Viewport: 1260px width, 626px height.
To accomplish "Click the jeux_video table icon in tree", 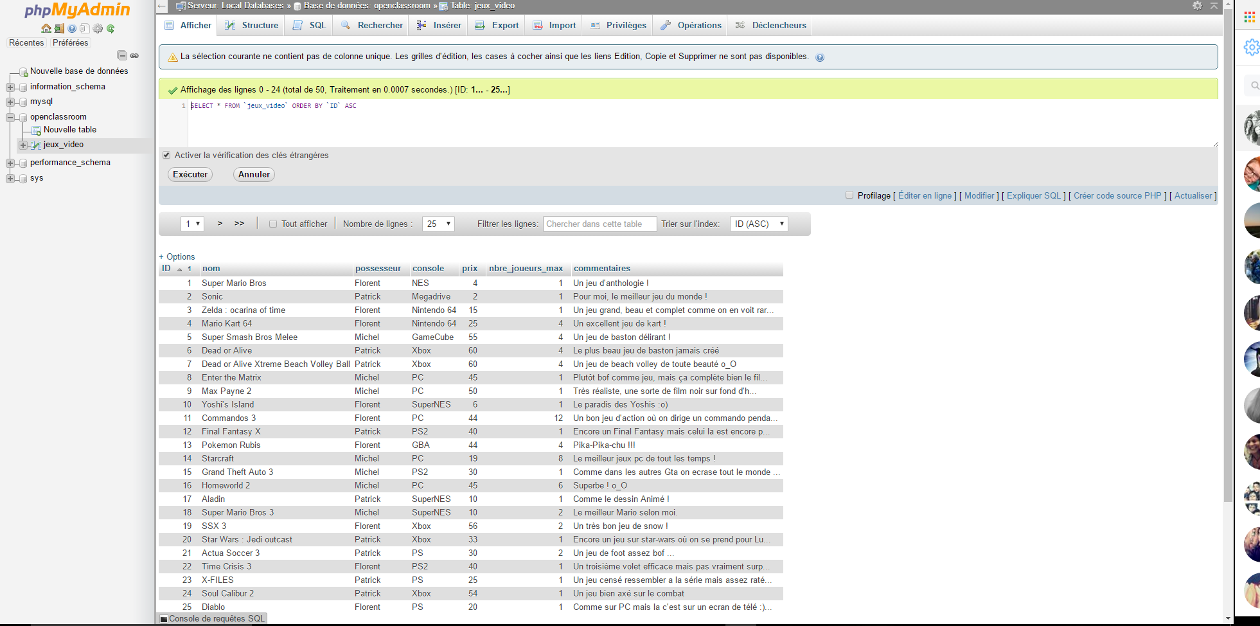I will click(x=37, y=145).
